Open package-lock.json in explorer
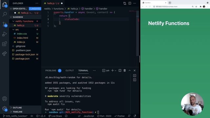 point(25,54)
